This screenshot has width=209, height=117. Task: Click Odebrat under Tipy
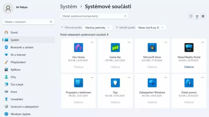[115, 102]
